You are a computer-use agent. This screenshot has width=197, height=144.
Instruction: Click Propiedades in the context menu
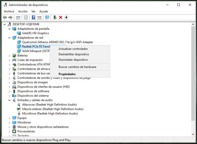pos(67,74)
